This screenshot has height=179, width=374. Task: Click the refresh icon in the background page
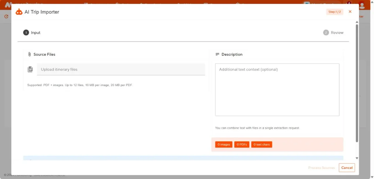tap(6, 17)
